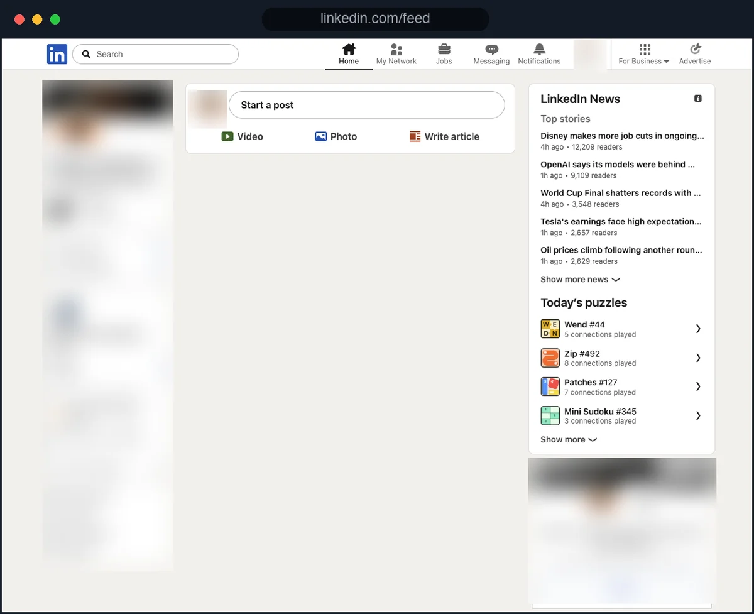
Task: Click the LinkedIn News info icon
Action: 698,99
